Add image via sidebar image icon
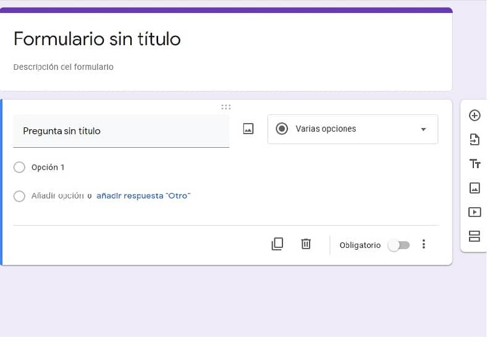The image size is (498, 345). [x=475, y=188]
